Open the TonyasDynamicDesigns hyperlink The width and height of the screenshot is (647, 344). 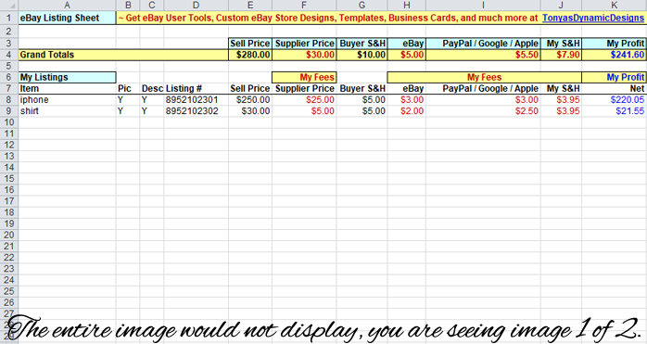(x=593, y=19)
